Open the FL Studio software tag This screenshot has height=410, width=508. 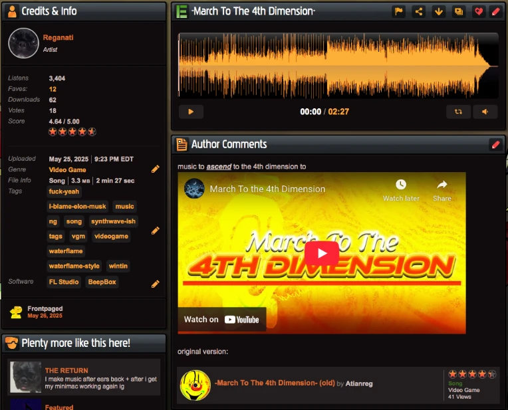click(64, 282)
